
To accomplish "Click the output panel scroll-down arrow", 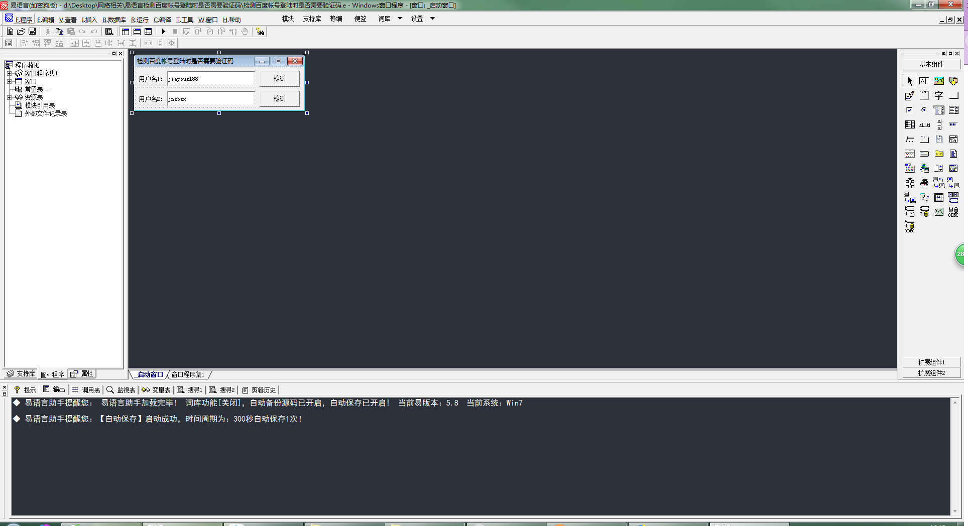I will 955,511.
